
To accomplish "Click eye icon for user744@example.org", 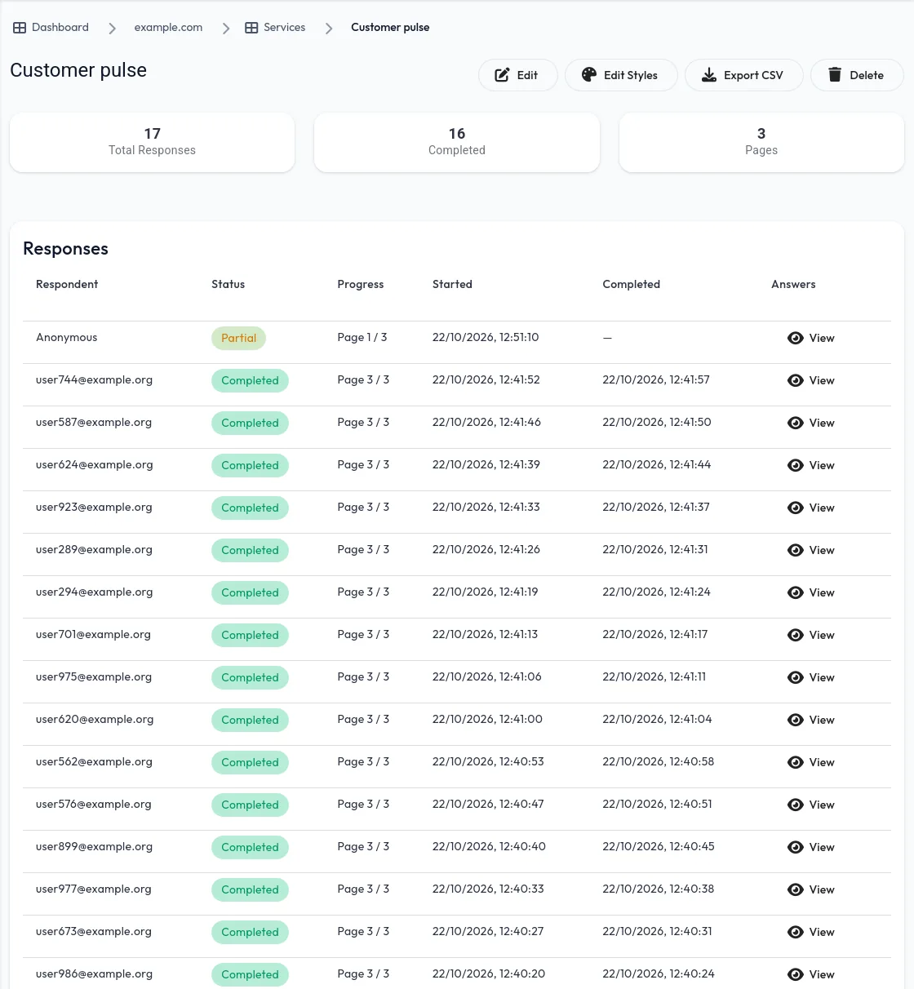I will 796,380.
